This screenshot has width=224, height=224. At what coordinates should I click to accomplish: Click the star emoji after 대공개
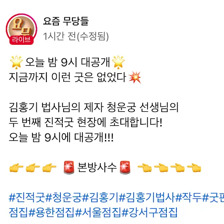coord(118,62)
